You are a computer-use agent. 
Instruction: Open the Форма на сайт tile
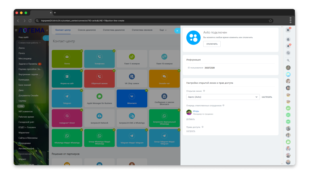(67, 79)
